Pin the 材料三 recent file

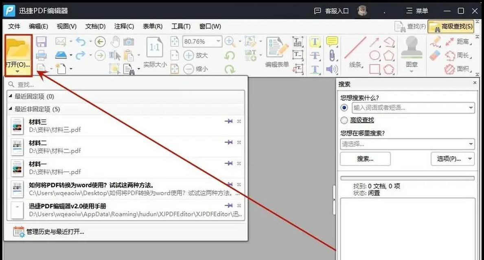pos(229,121)
